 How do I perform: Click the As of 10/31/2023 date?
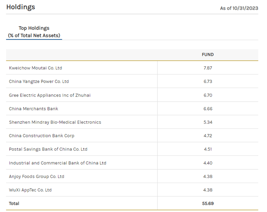coord(239,8)
